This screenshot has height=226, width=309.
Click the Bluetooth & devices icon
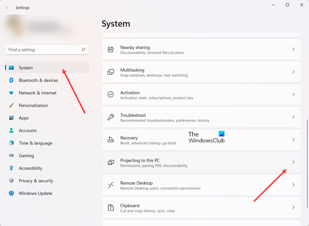click(11, 80)
